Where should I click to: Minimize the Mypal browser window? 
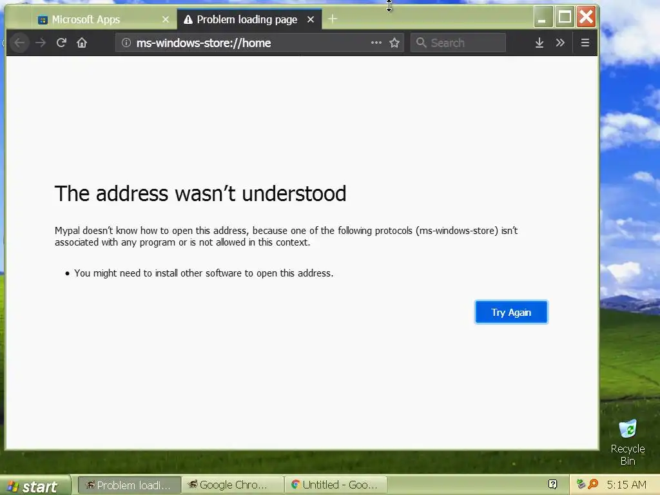[543, 17]
